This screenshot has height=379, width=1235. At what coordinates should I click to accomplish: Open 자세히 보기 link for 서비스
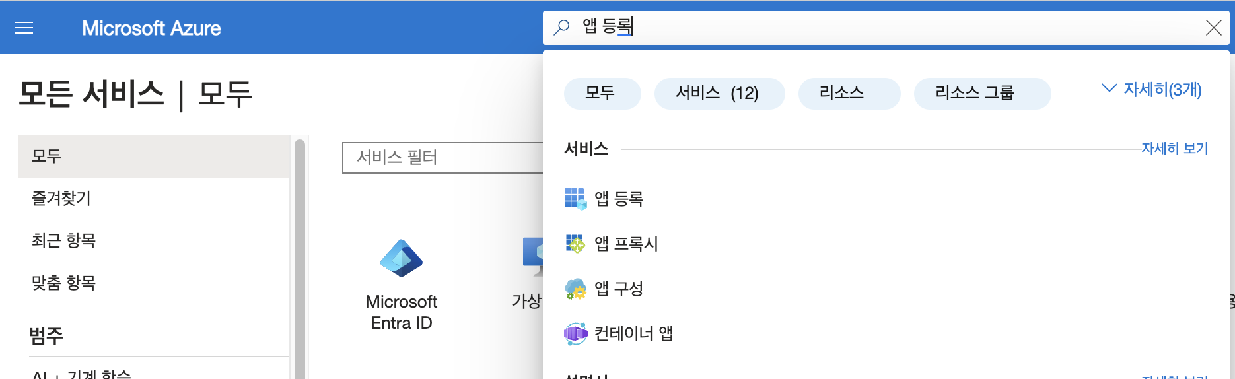[x=1174, y=149]
